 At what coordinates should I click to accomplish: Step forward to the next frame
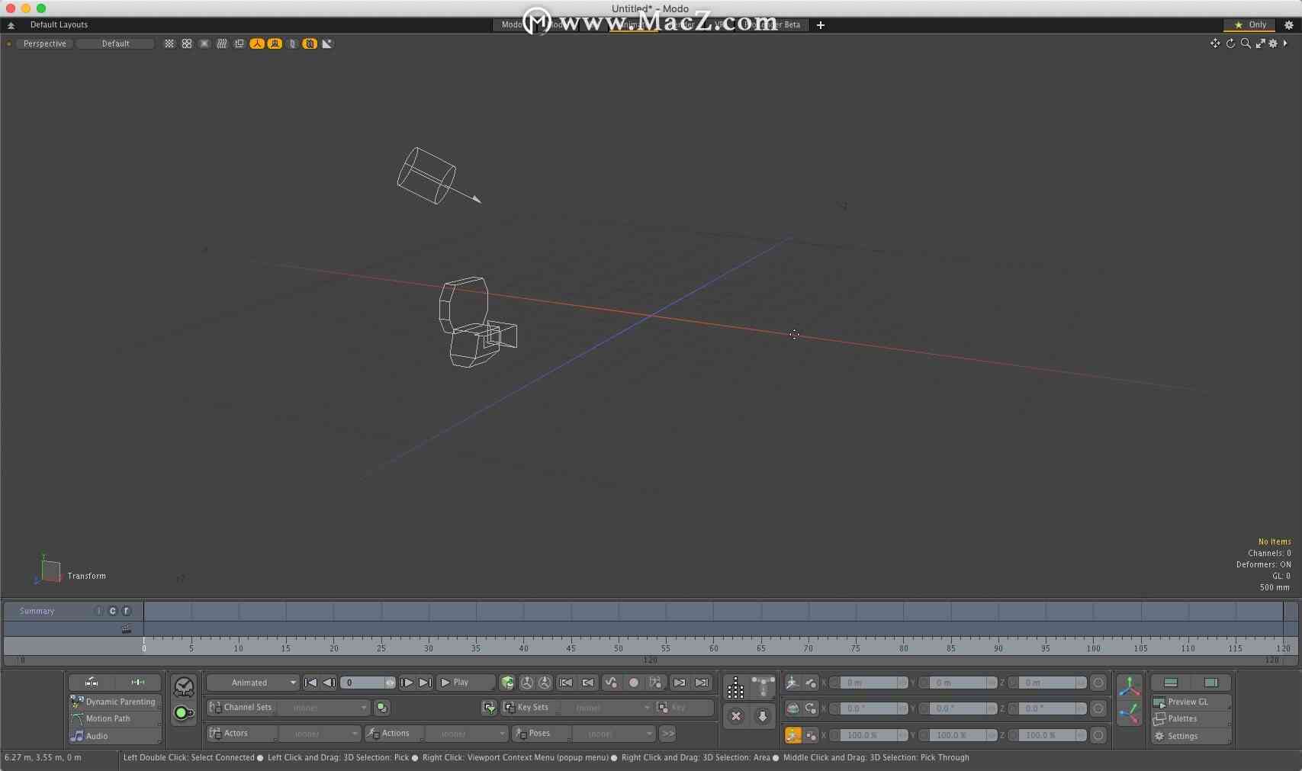[407, 683]
